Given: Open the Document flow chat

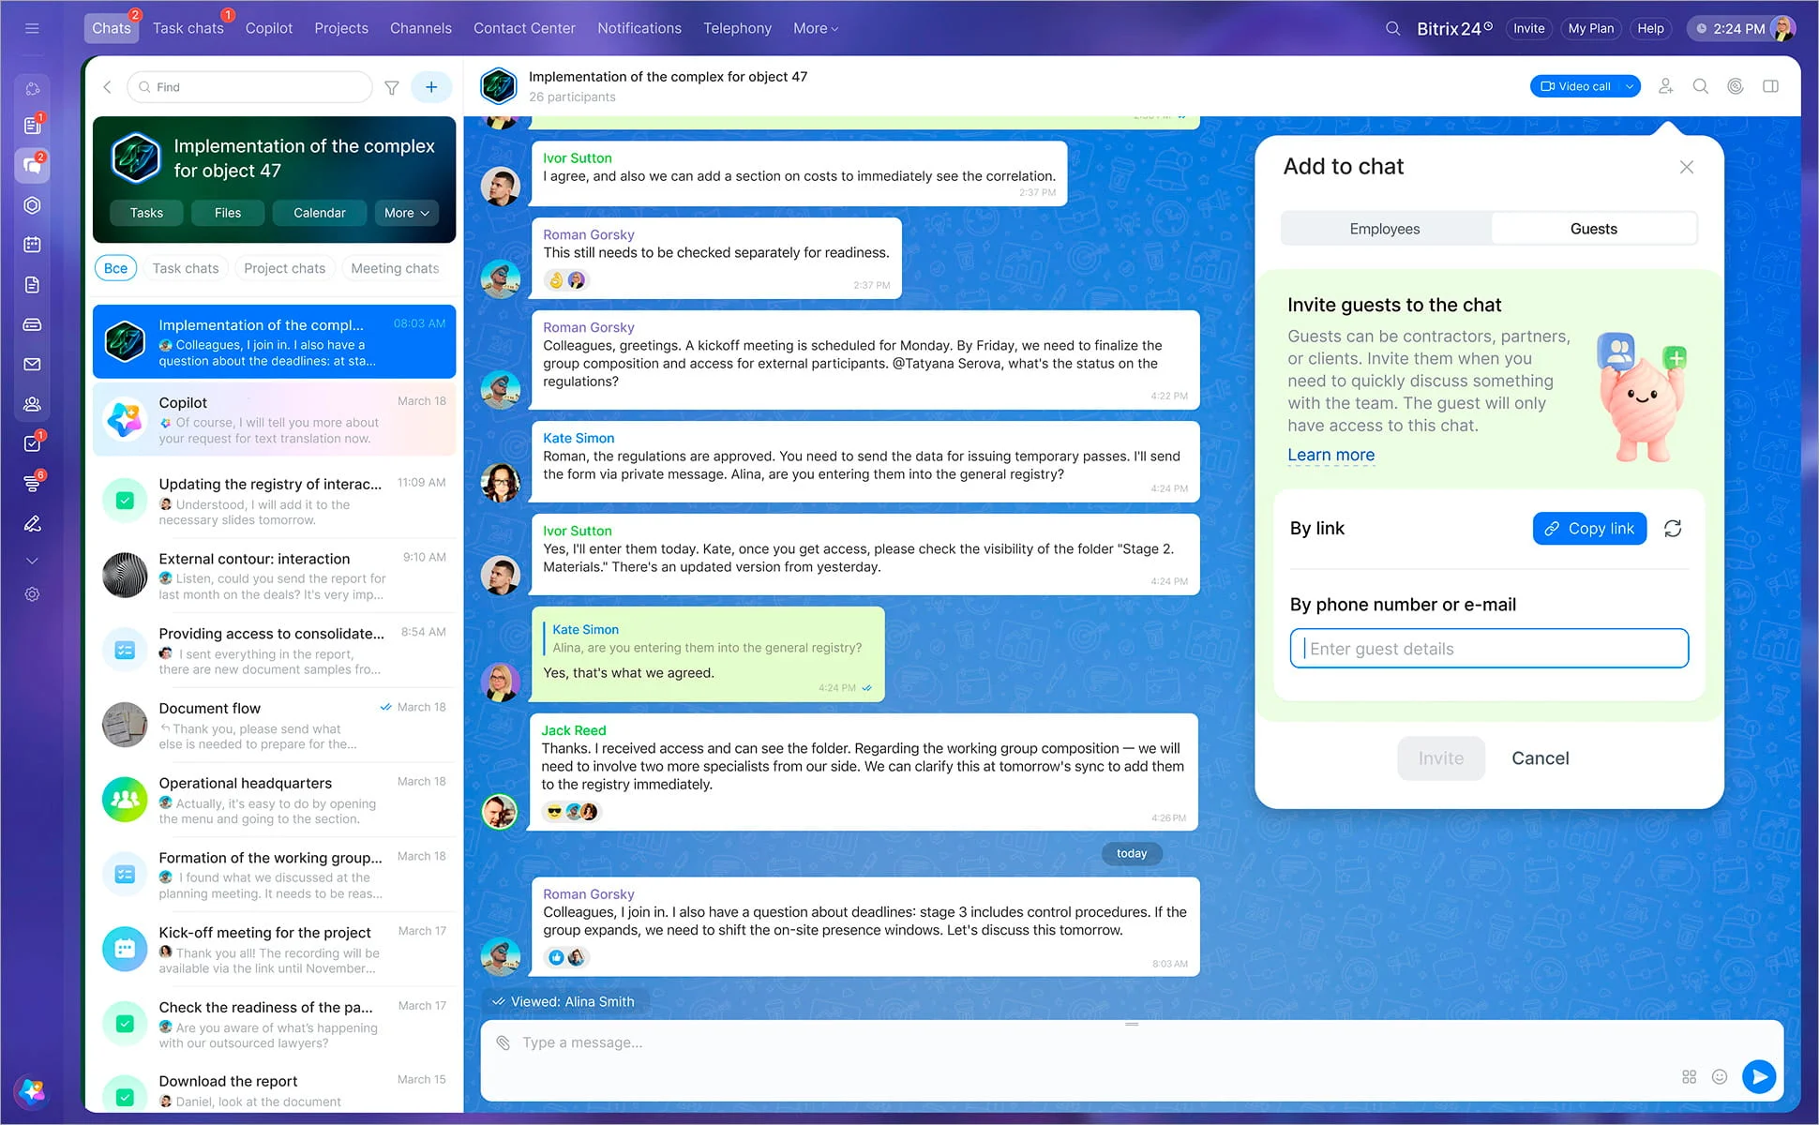Looking at the screenshot, I should coord(274,726).
